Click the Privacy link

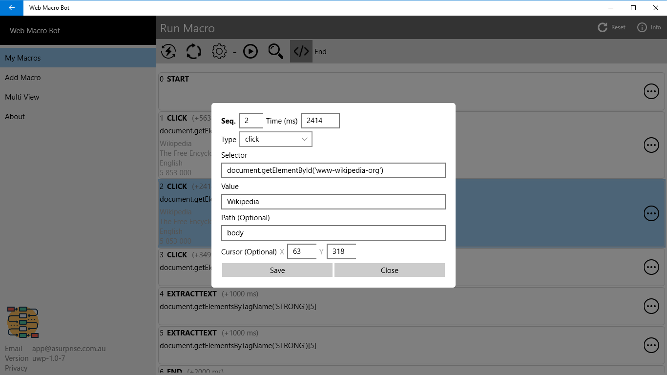16,368
